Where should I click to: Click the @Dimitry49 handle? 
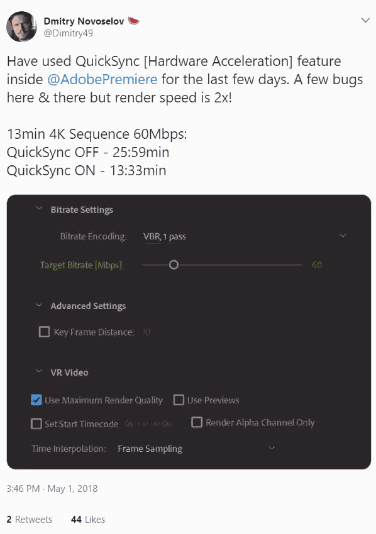(68, 33)
